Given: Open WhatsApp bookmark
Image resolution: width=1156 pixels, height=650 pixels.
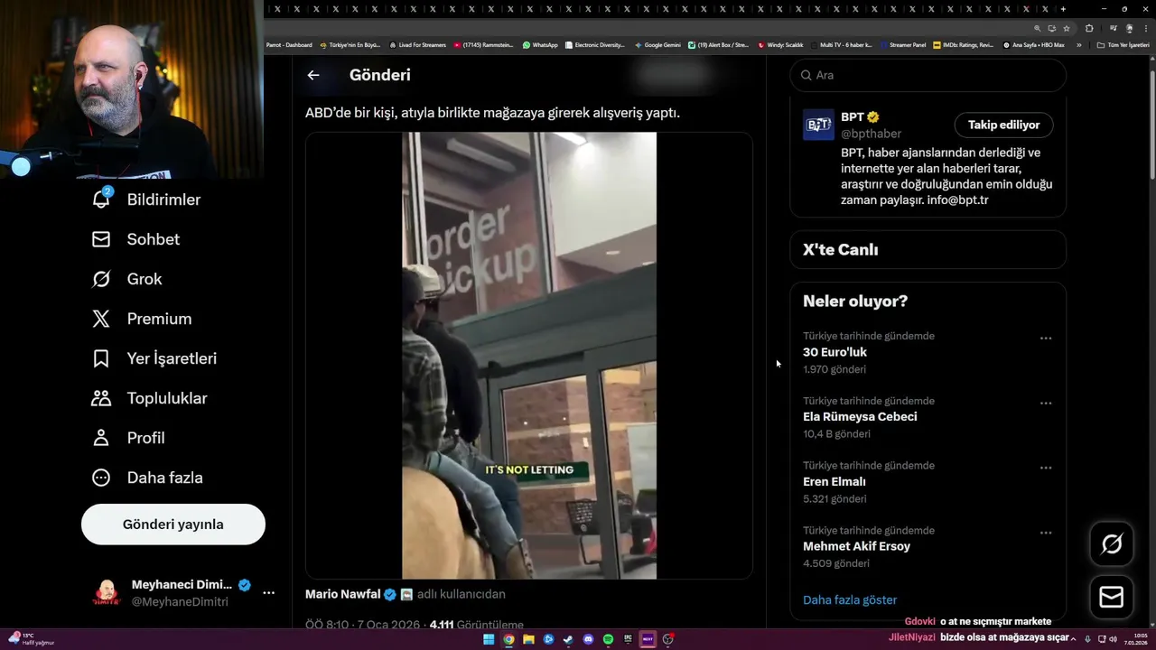Looking at the screenshot, I should point(540,45).
